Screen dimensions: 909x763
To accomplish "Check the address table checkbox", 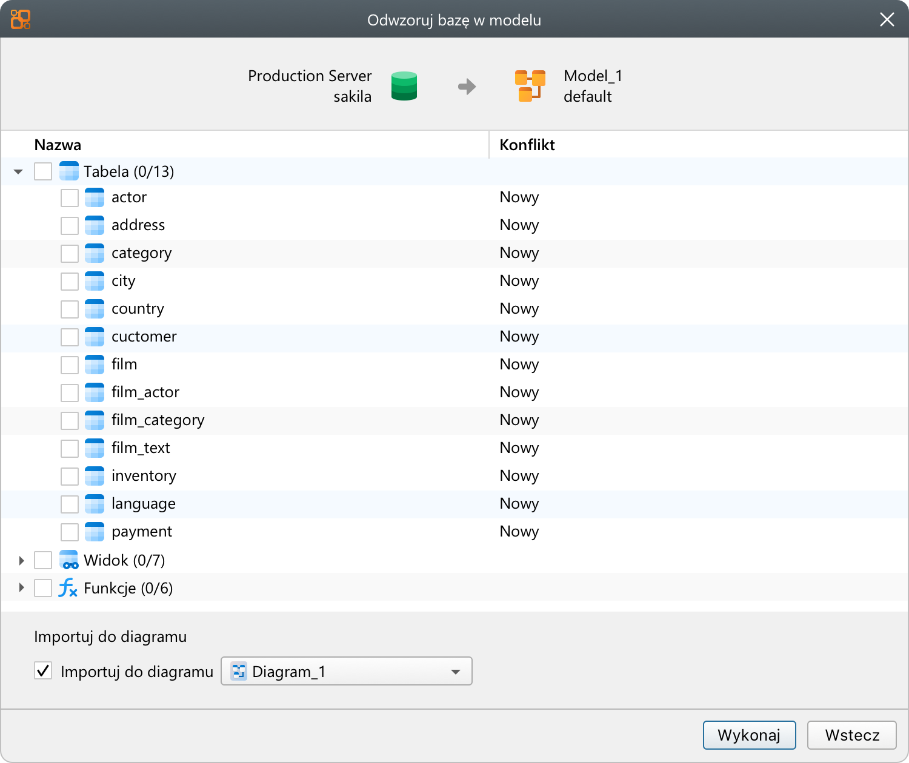I will coord(70,226).
